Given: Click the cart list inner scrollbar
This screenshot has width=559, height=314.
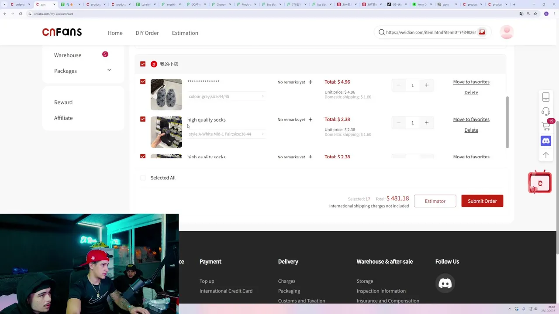Looking at the screenshot, I should 507,122.
